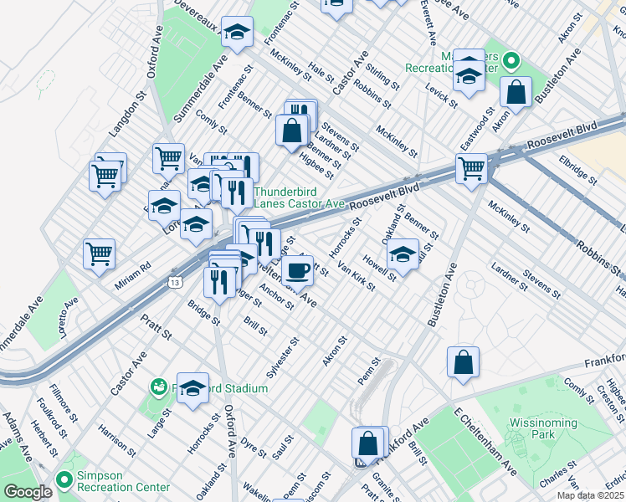Image resolution: width=626 pixels, height=502 pixels.
Task: Click the restaurant marker by Large St
Action: click(x=264, y=245)
